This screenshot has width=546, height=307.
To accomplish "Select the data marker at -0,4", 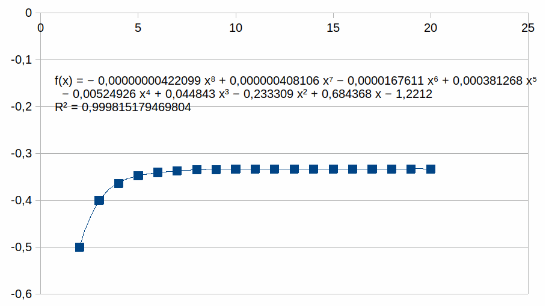I will pos(99,200).
